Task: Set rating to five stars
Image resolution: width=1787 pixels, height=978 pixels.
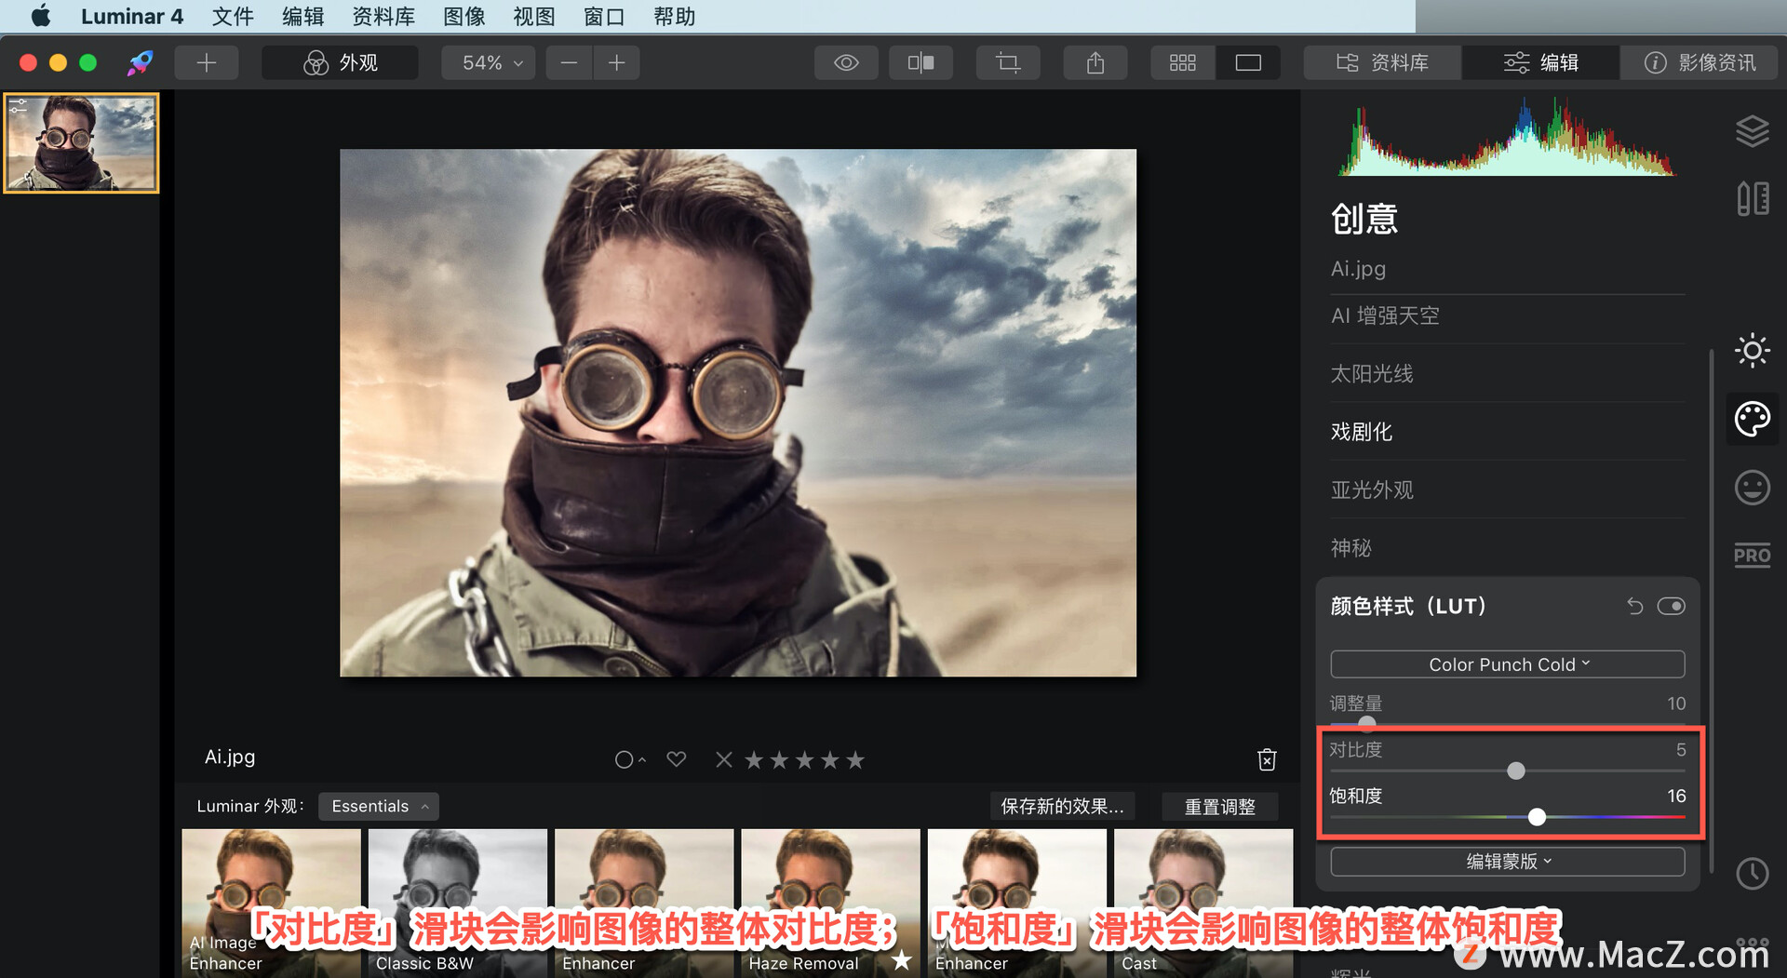Action: [855, 760]
